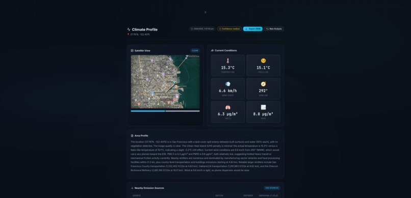Click the double chevron at page top
Screen dimensions: 411x198
205,12
